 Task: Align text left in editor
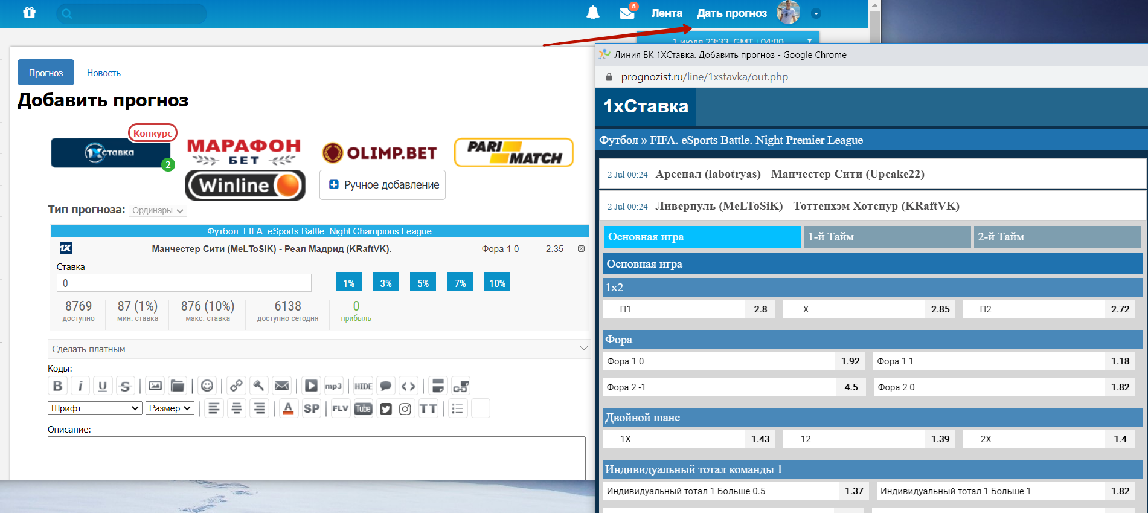[214, 408]
